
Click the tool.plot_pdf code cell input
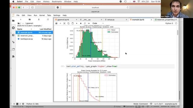(x=120, y=66)
